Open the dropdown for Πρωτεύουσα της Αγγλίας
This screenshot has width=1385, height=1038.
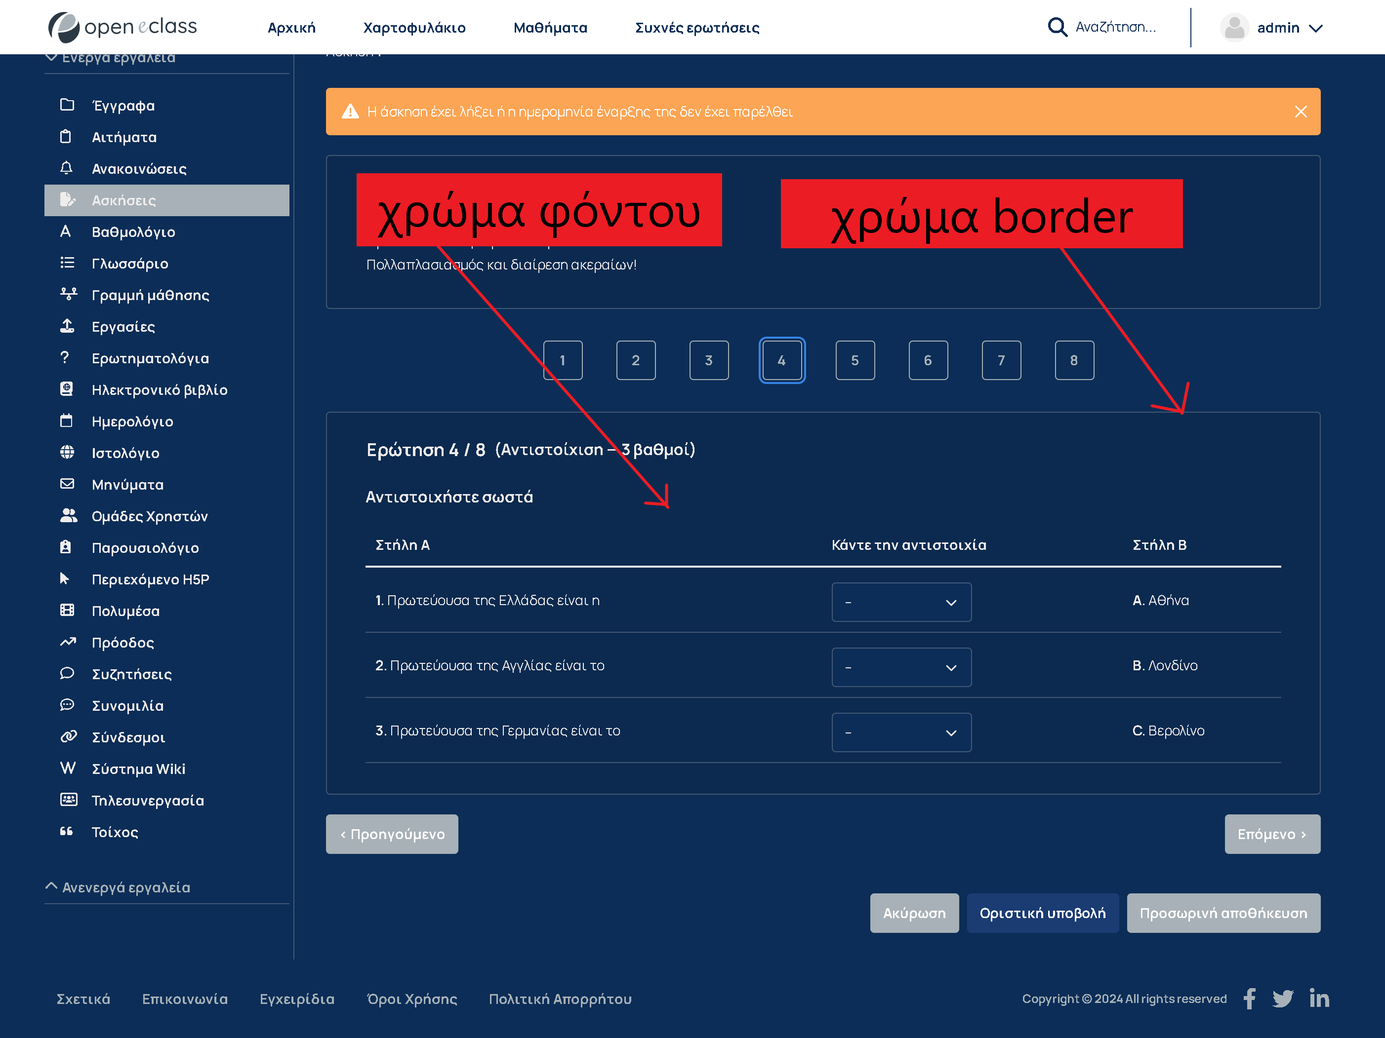click(901, 667)
